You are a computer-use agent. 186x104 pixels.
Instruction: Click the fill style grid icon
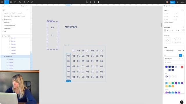[x=180, y=55]
